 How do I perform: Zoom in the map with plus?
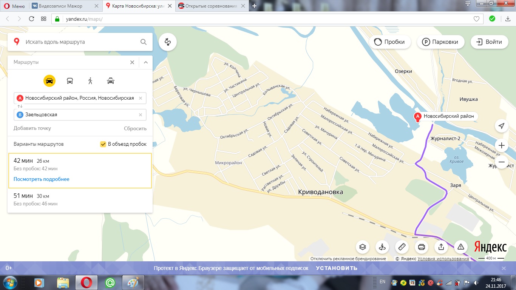[x=501, y=145]
